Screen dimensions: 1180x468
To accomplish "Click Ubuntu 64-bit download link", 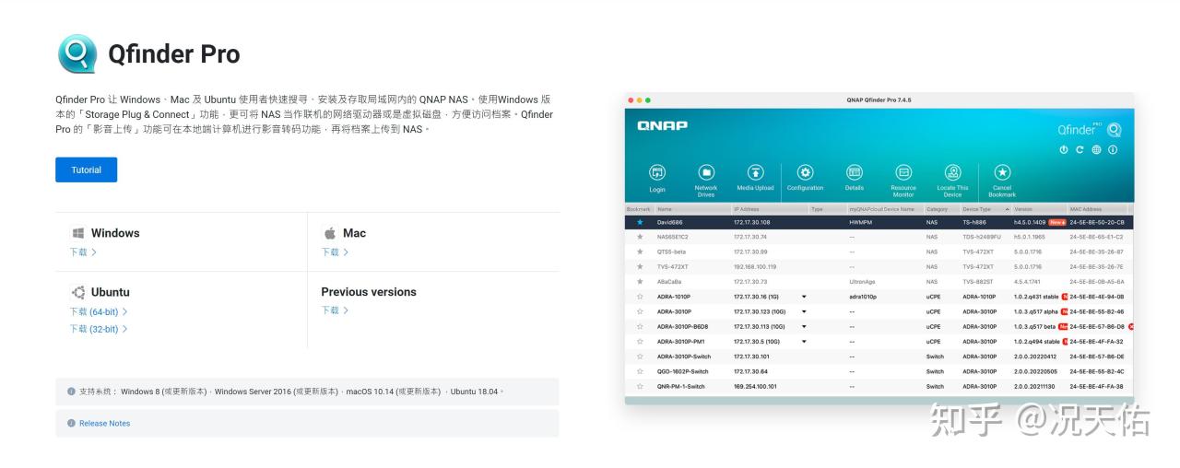I will 98,311.
